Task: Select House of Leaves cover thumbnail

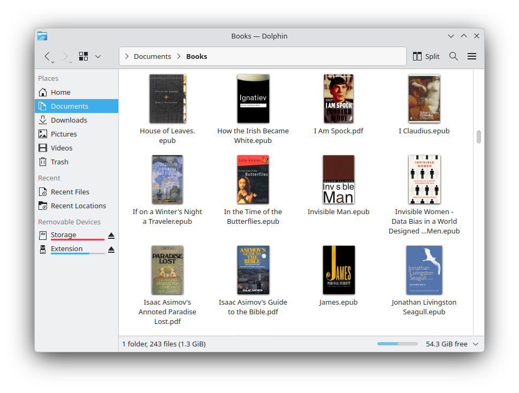Action: point(167,99)
